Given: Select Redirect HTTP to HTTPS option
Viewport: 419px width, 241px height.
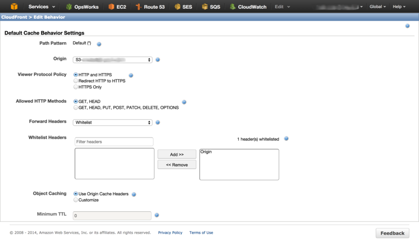Looking at the screenshot, I should point(75,81).
